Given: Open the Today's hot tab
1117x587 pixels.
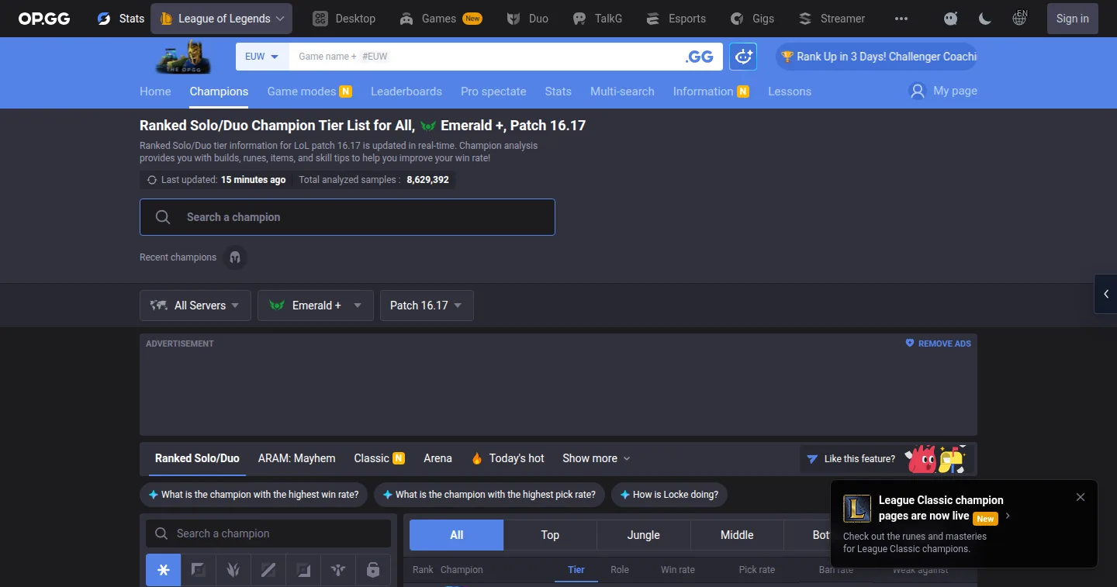Looking at the screenshot, I should click(x=507, y=458).
